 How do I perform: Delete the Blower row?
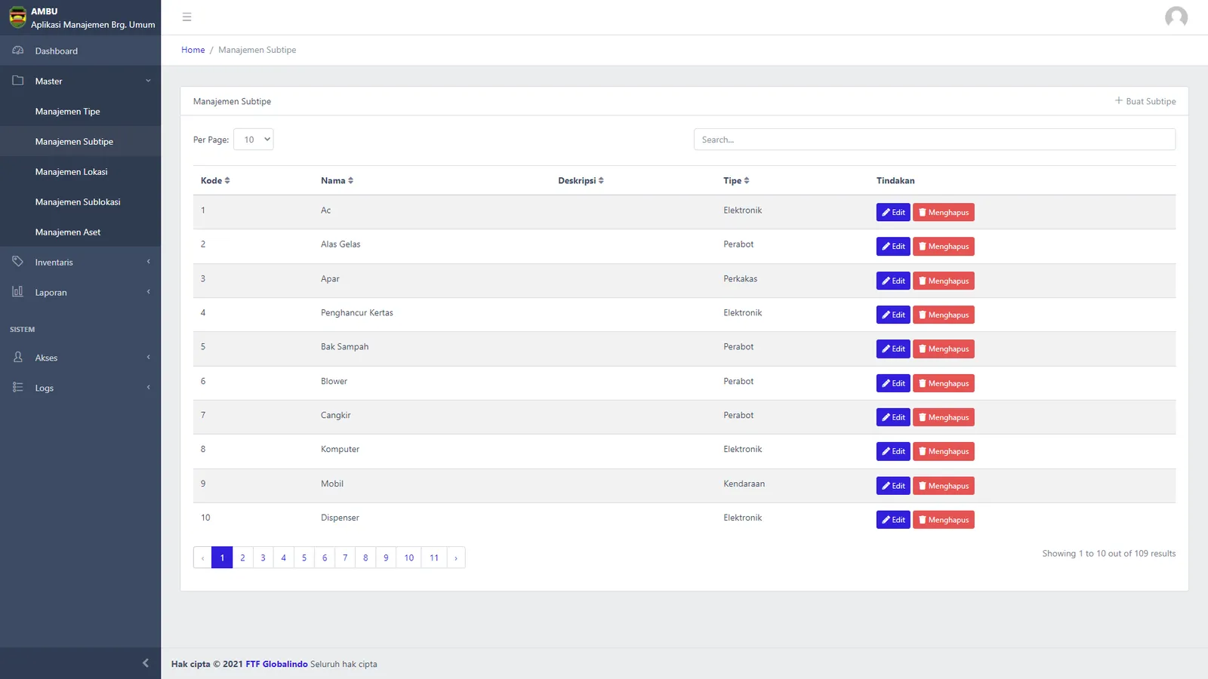tap(944, 383)
